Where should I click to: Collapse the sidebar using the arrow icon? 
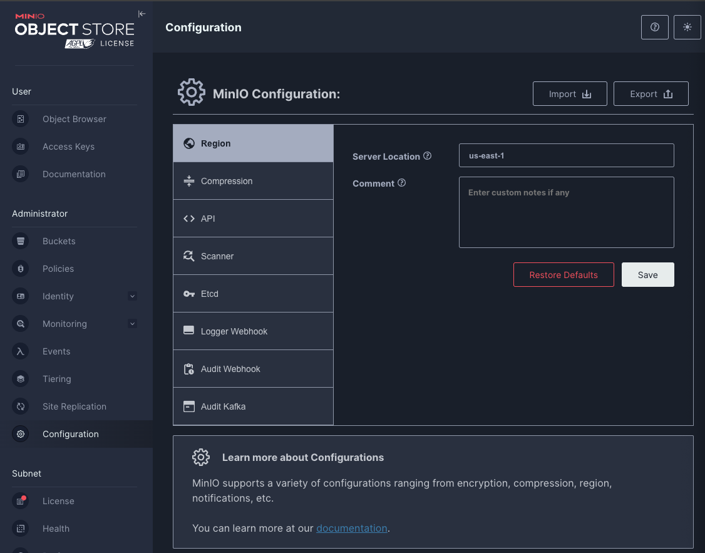142,14
